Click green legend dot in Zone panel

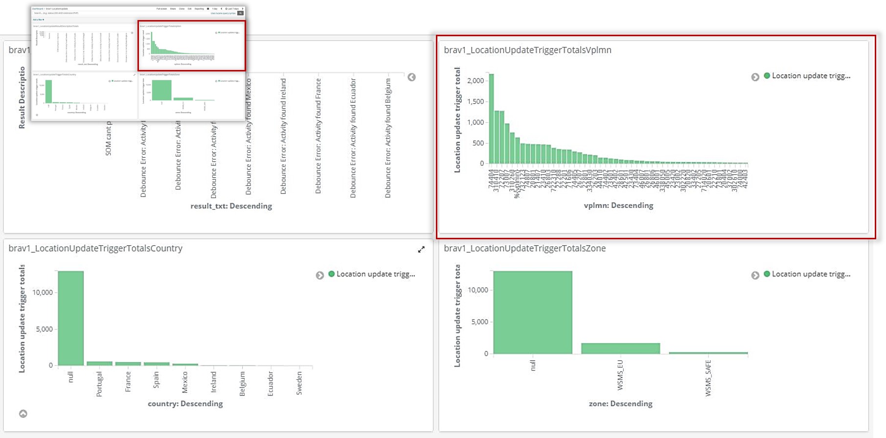767,274
